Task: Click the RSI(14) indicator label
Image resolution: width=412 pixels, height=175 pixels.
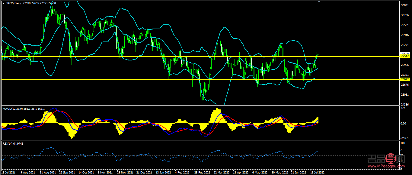Action: coord(8,144)
